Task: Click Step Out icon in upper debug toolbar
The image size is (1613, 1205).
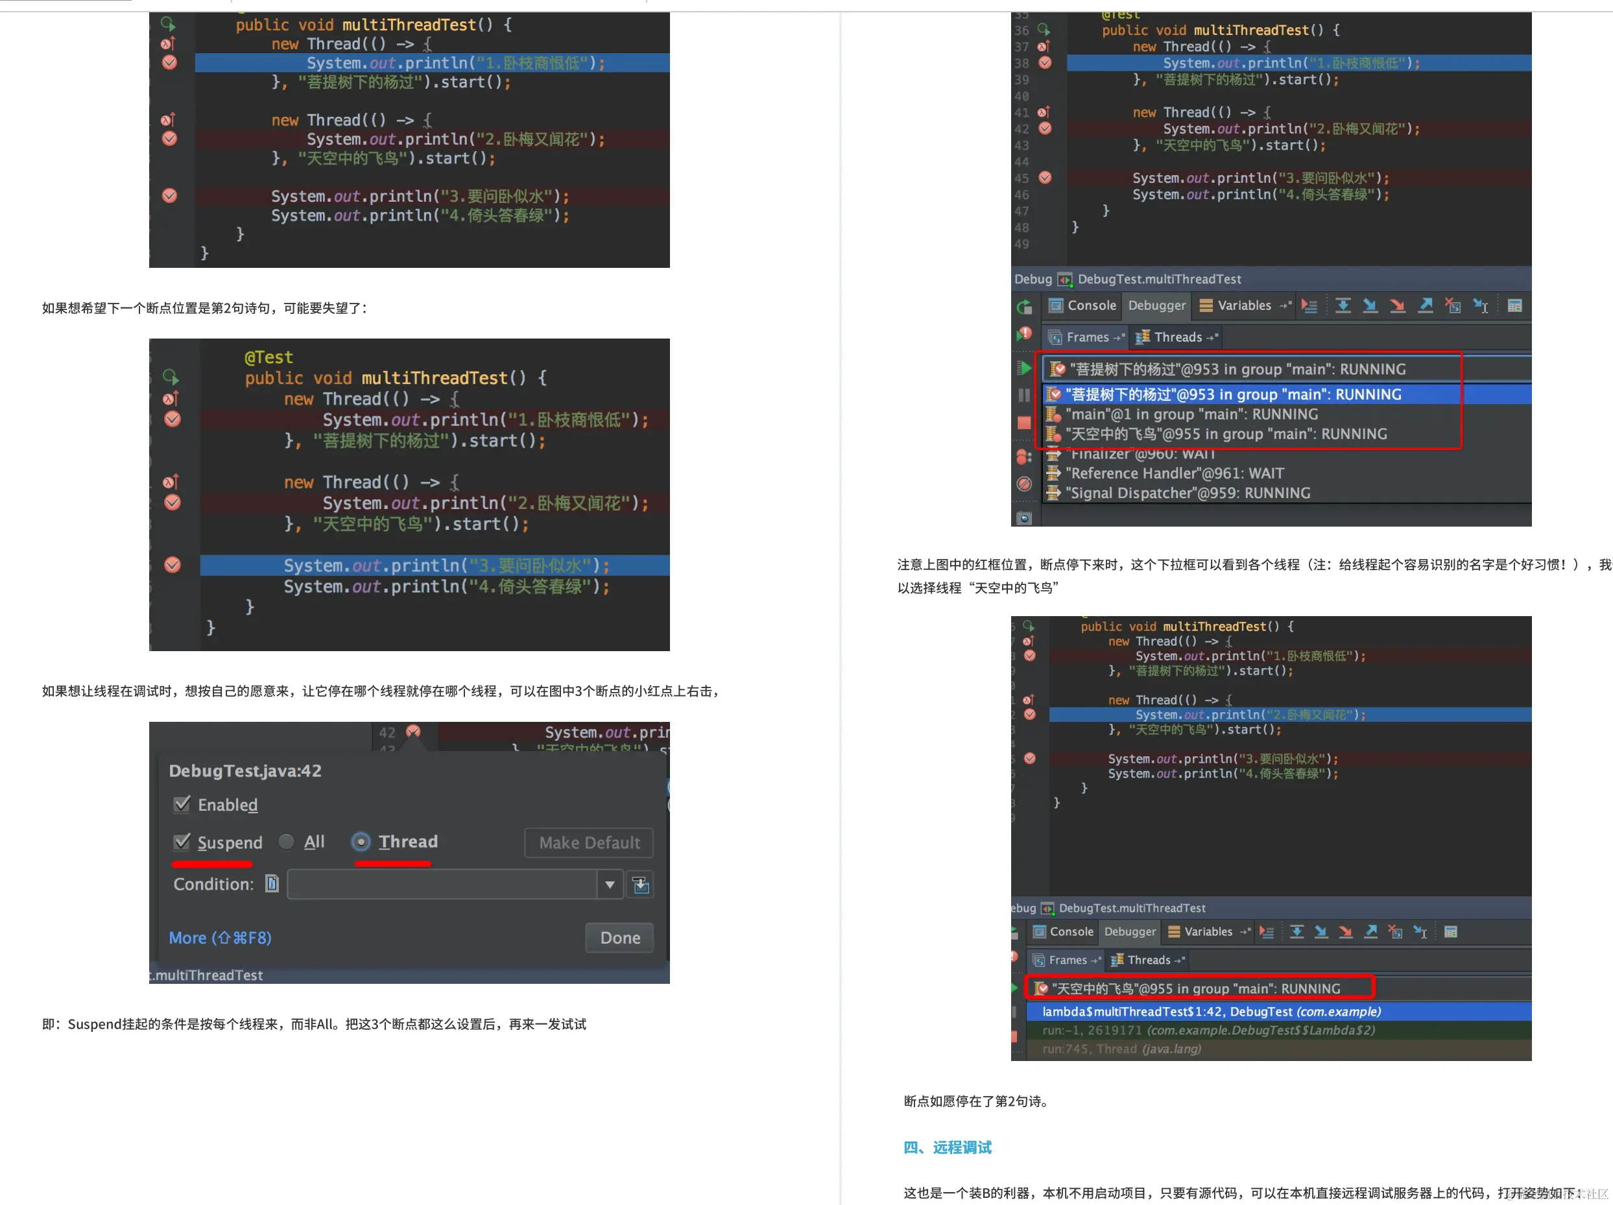Action: tap(1425, 305)
